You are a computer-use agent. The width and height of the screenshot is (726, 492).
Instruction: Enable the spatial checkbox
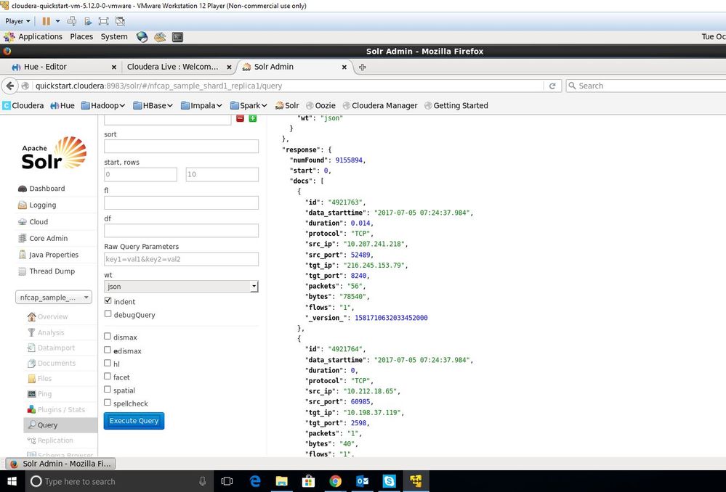[108, 390]
